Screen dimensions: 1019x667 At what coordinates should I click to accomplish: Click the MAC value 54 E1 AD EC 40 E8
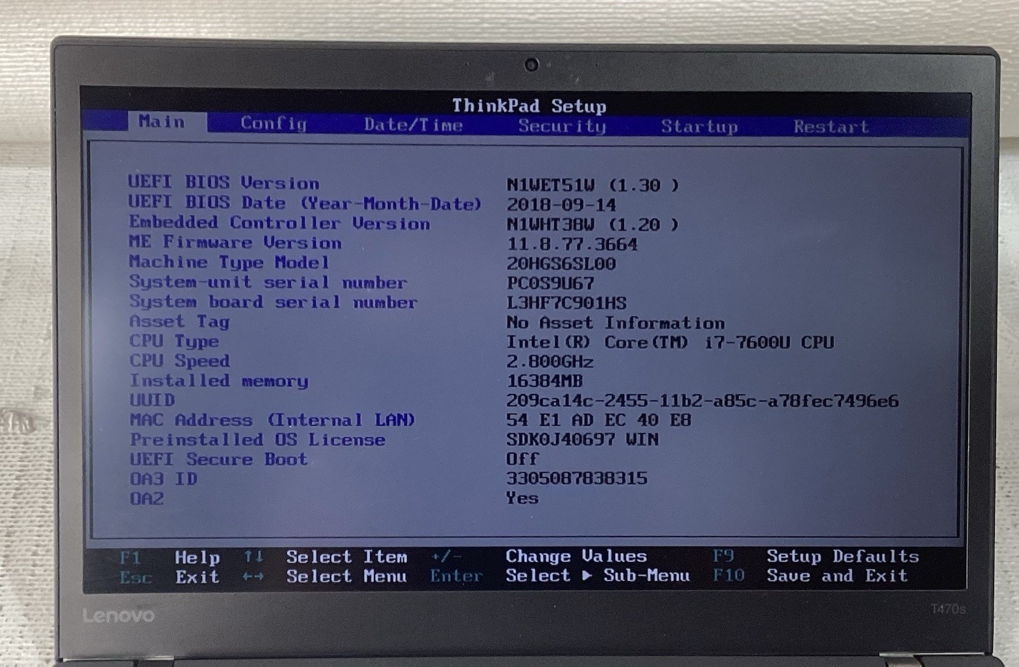pos(599,420)
